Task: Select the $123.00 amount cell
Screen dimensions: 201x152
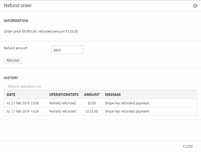Action: 92,111
